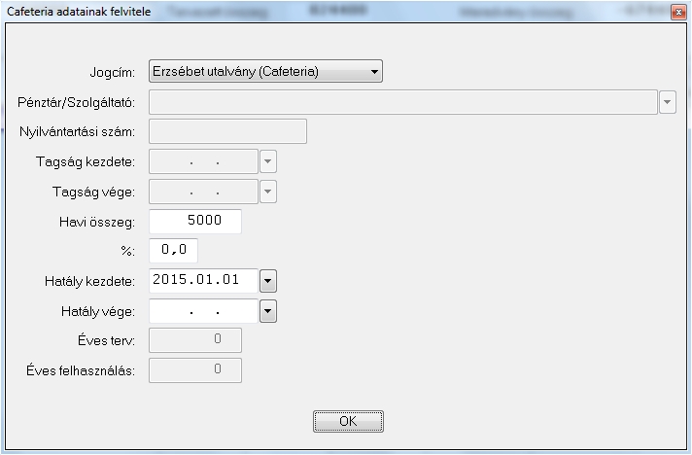Click the Pénztár/Szolgáltató combo field
The width and height of the screenshot is (692, 455).
(402, 102)
